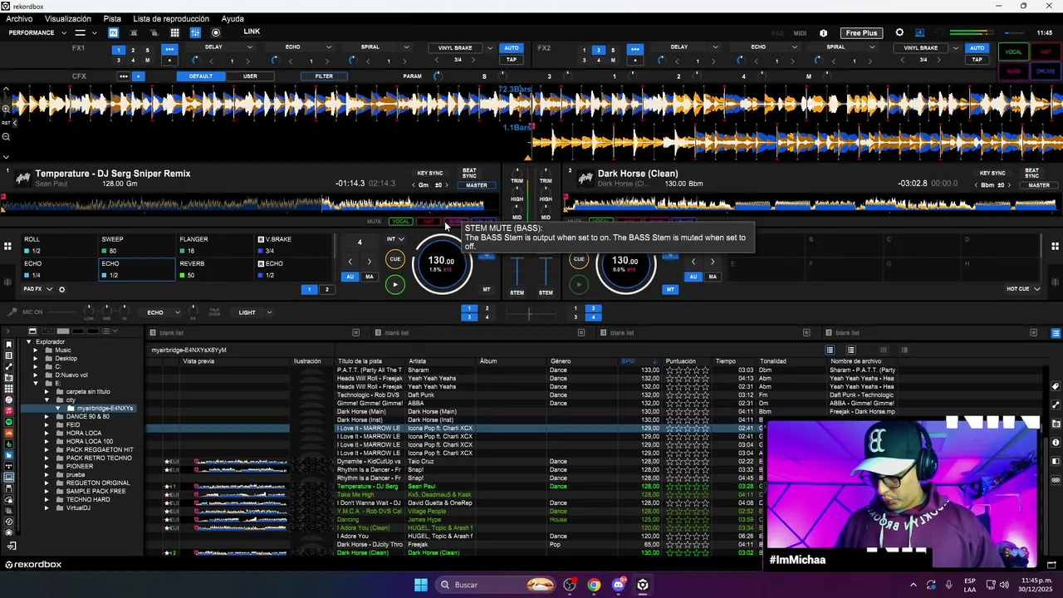Toggle deck 2 MT master tempo
The height and width of the screenshot is (598, 1063).
point(670,290)
